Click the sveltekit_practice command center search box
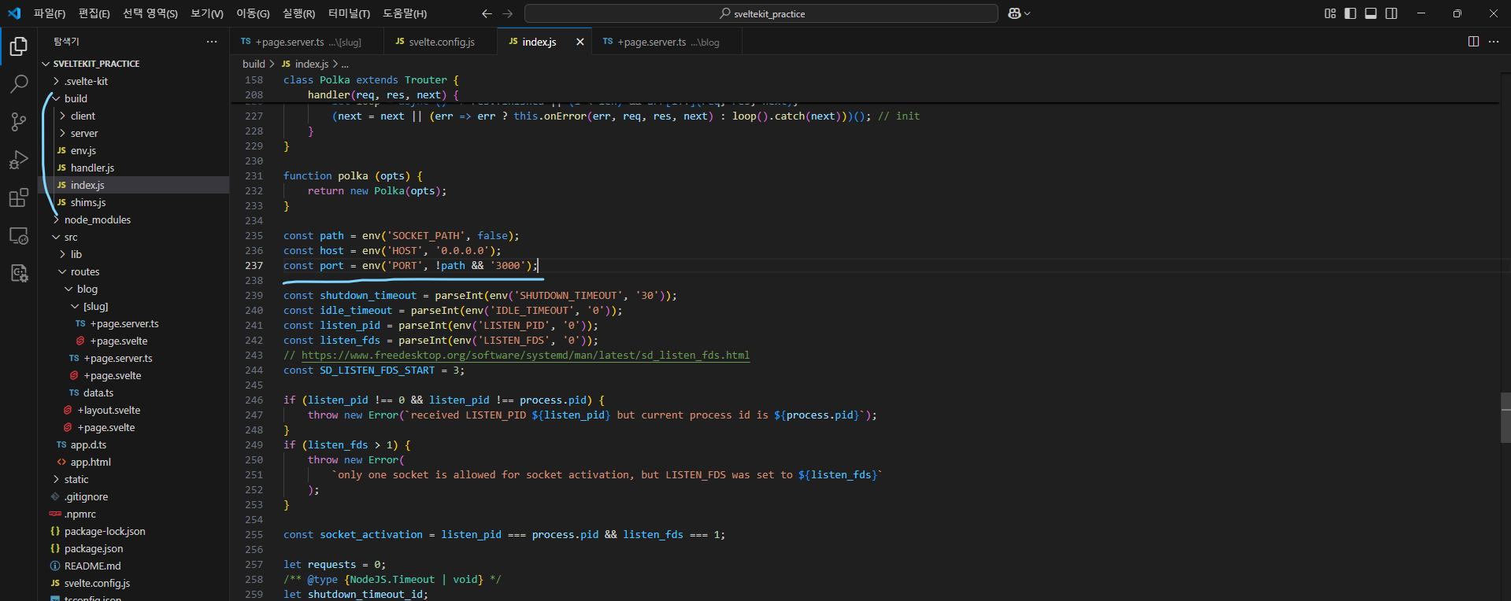 pos(761,13)
